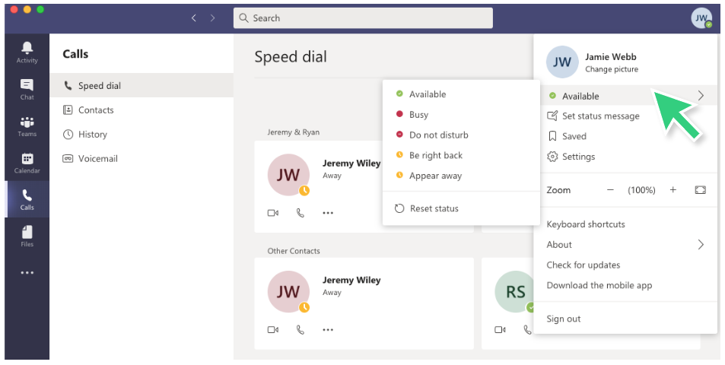Start video call with Jeremy Wiley in Other Contacts
The width and height of the screenshot is (725, 365).
coord(273,330)
